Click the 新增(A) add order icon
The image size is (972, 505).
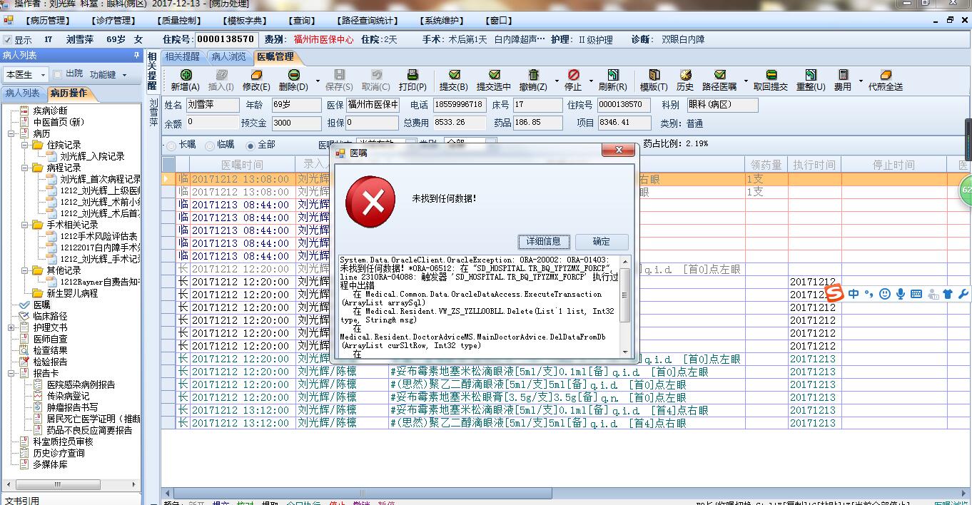[186, 75]
